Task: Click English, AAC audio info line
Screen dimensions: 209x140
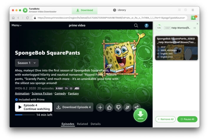Action: click(167, 54)
